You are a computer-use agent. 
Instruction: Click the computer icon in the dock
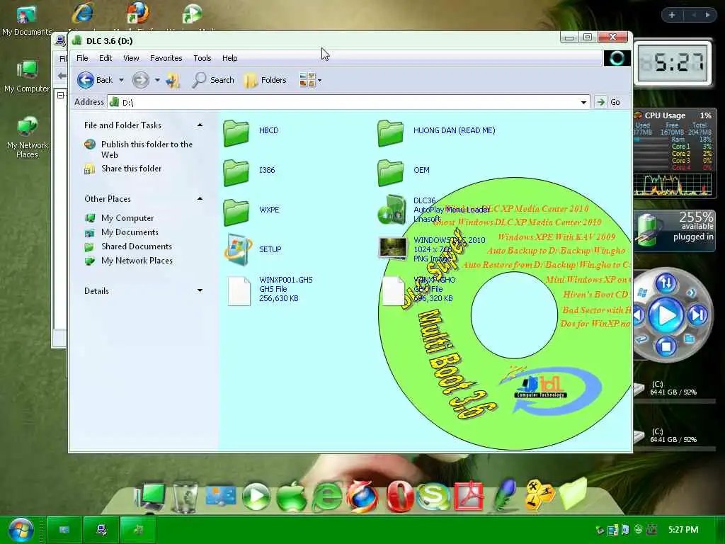pyautogui.click(x=149, y=497)
